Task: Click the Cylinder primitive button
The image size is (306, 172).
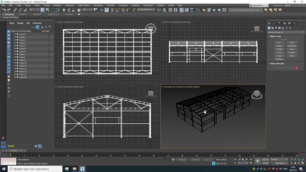Action: (x=279, y=49)
